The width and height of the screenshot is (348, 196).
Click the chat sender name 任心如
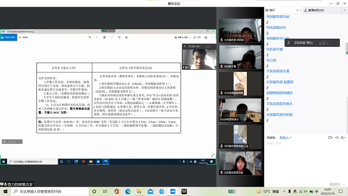point(271,60)
